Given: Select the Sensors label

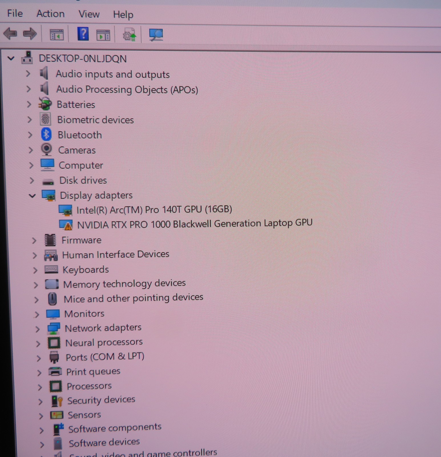Looking at the screenshot, I should (84, 415).
